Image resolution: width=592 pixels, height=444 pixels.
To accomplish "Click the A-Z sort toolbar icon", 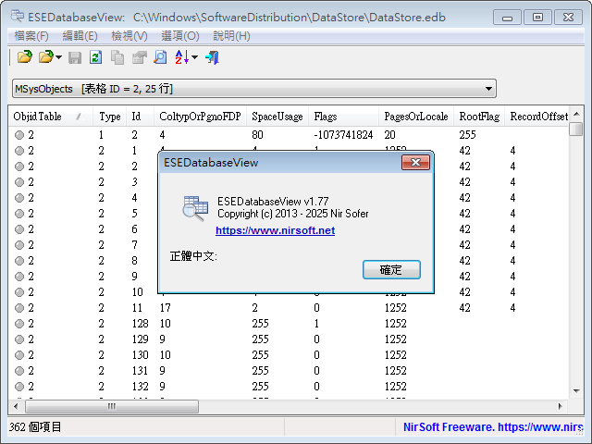I will tap(182, 57).
